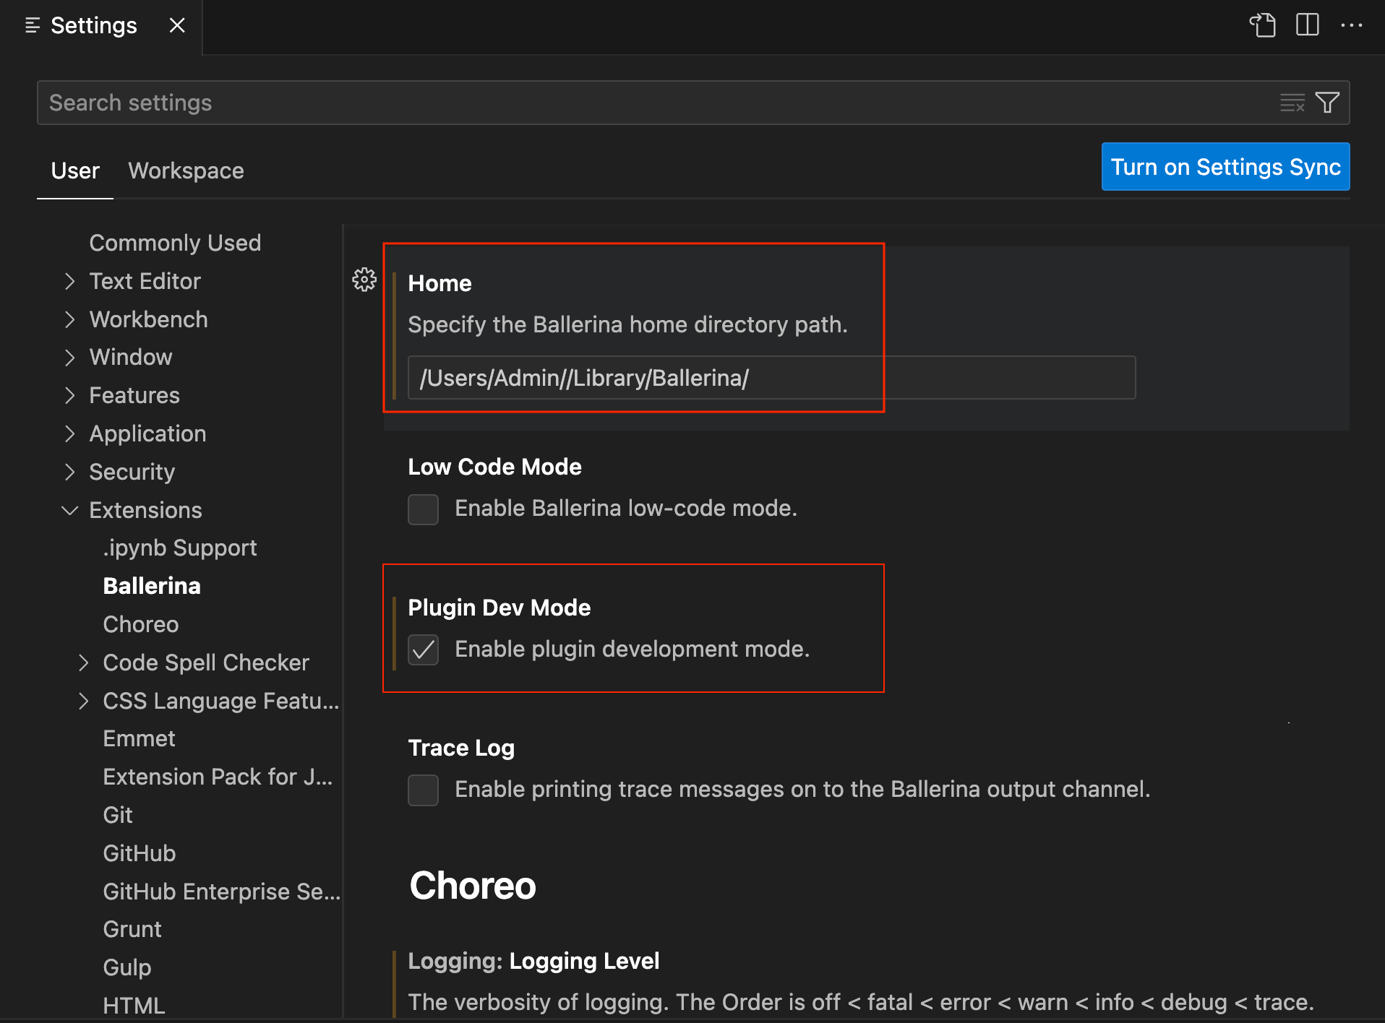Viewport: 1385px width, 1023px height.
Task: Open gear menu for Home setting
Action: [364, 280]
